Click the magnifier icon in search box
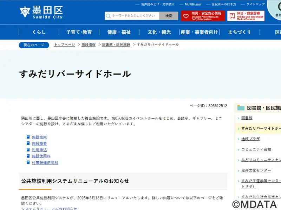Screen dimensions: 281x210 108,16
